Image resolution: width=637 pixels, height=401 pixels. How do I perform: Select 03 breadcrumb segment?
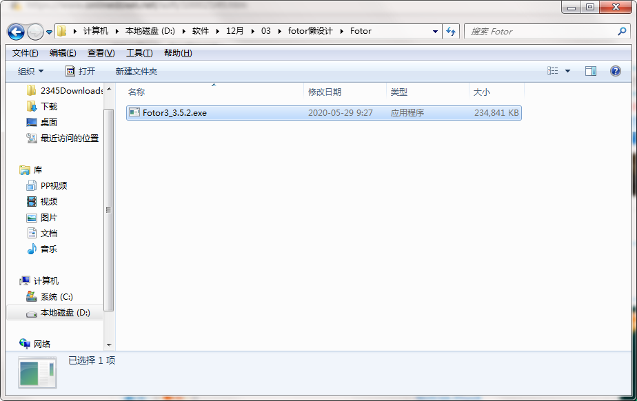point(265,31)
